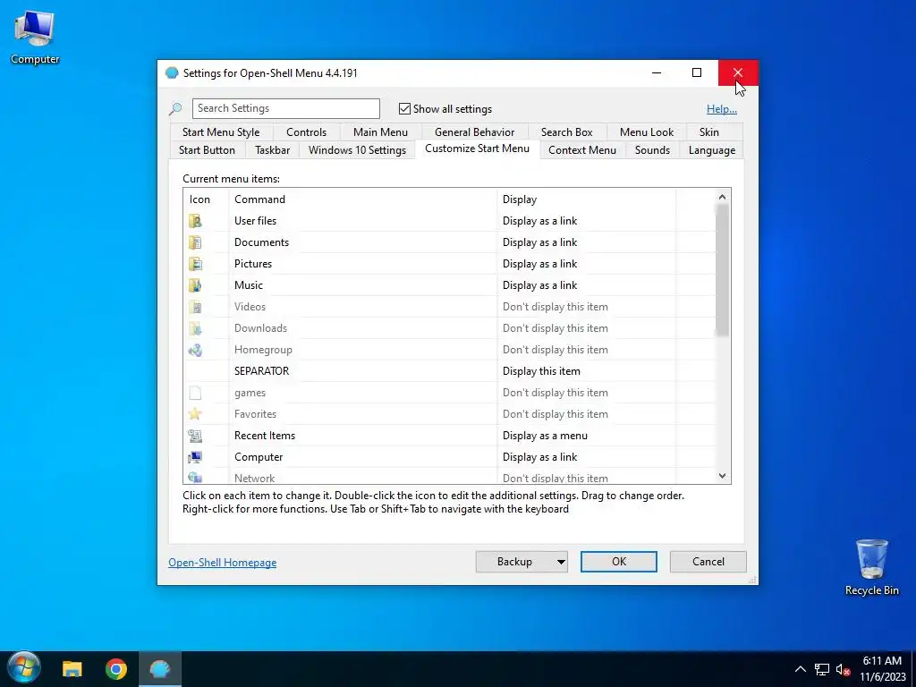This screenshot has width=916, height=687.
Task: Click the Cancel button
Action: 708,562
